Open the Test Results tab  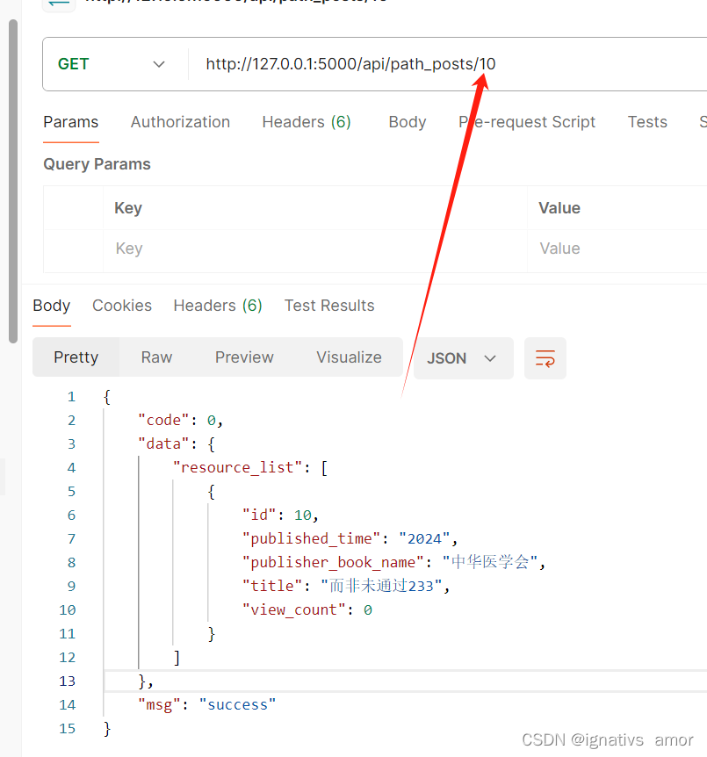point(328,306)
